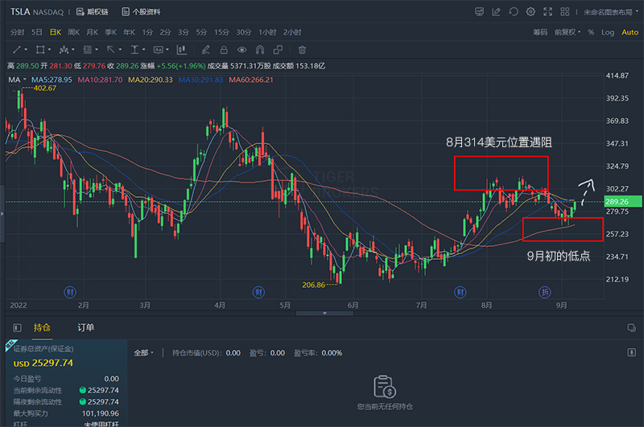The height and width of the screenshot is (427, 644).
Task: Click the July earnings 财 marker
Action: point(460,292)
